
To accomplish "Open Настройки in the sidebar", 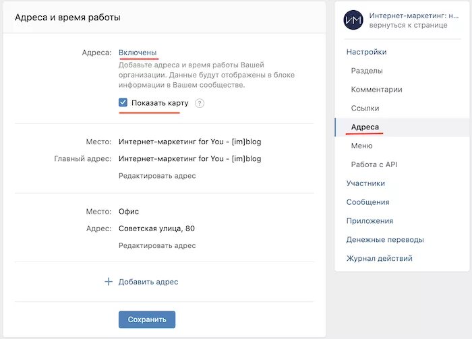I will (366, 52).
